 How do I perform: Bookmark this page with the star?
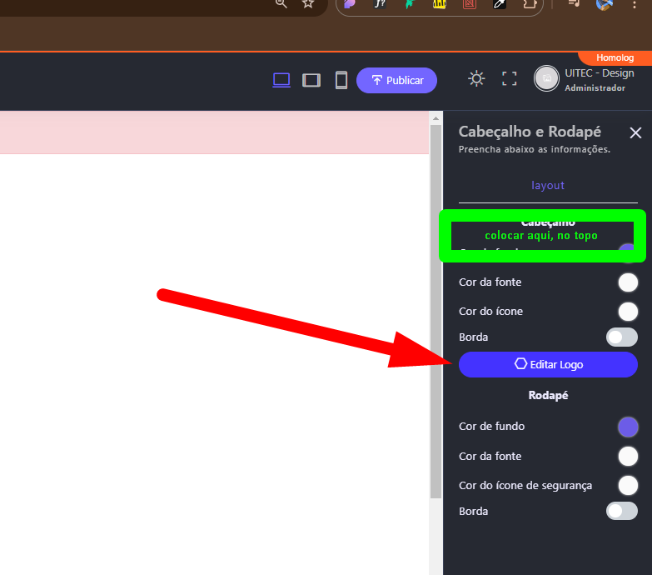click(x=308, y=4)
